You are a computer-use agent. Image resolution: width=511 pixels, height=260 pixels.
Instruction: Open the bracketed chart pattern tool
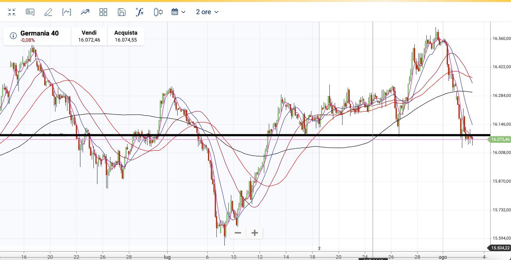click(67, 12)
